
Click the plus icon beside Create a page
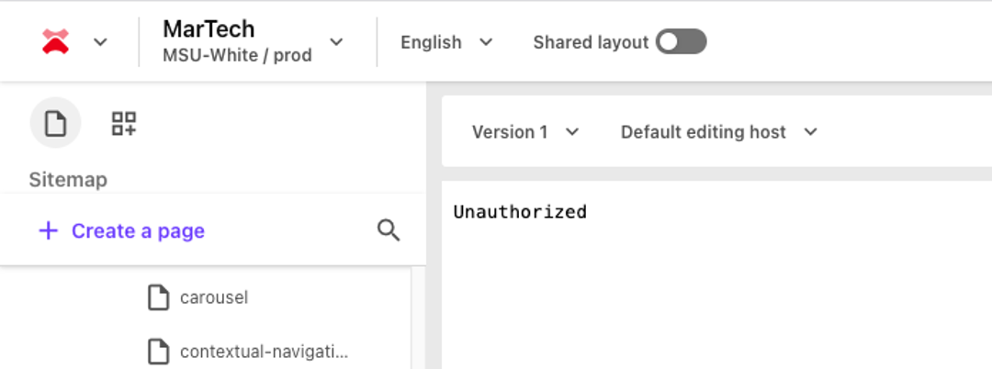(x=48, y=230)
